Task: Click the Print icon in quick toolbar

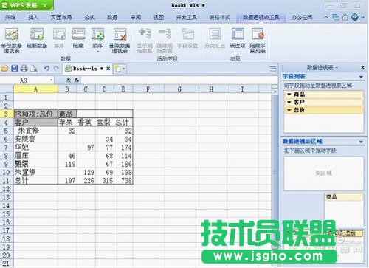Action: point(24,69)
